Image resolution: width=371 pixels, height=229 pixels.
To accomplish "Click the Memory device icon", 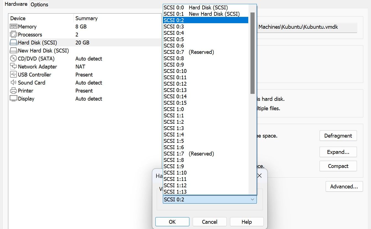I will (x=13, y=27).
